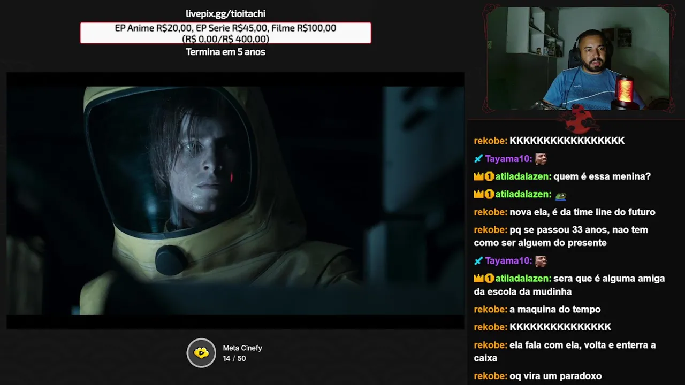Click the donation goal bar showing R$ 0,00/R$ 400,00
This screenshot has width=685, height=385.
coord(225,33)
